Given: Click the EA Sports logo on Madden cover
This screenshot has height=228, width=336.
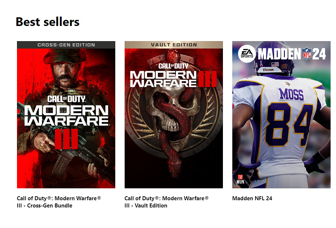Looking at the screenshot, I should click(x=247, y=54).
